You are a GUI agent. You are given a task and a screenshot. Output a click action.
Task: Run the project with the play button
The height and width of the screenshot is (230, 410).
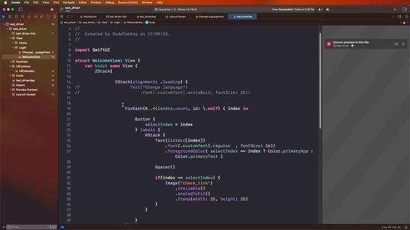pyautogui.click(x=53, y=10)
